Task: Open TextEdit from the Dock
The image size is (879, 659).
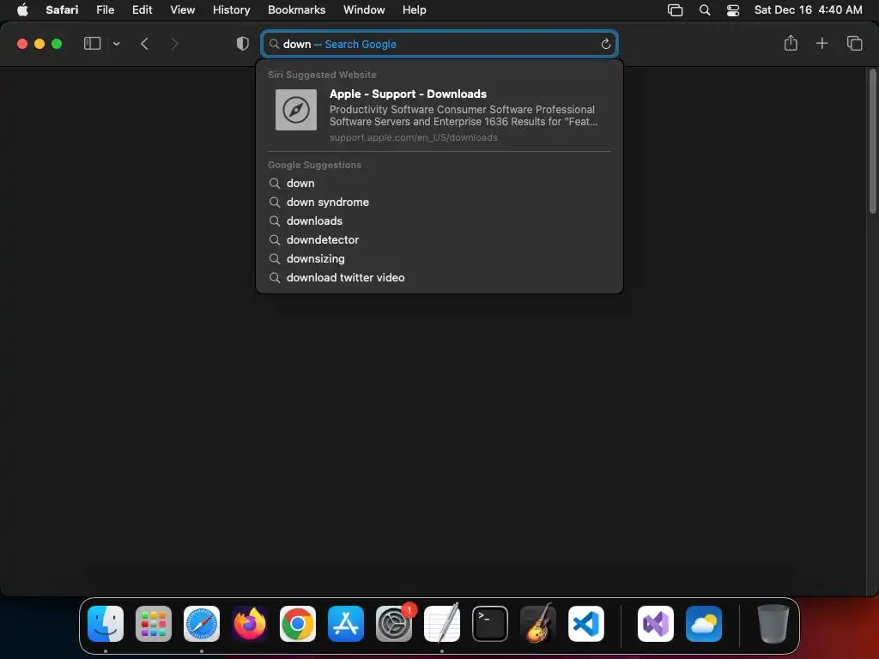Action: (x=442, y=624)
